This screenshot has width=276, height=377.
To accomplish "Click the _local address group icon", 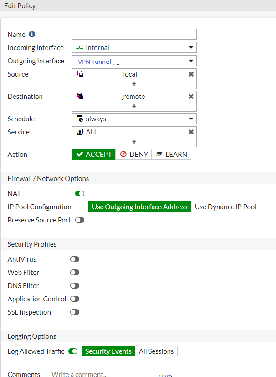I will pos(80,74).
